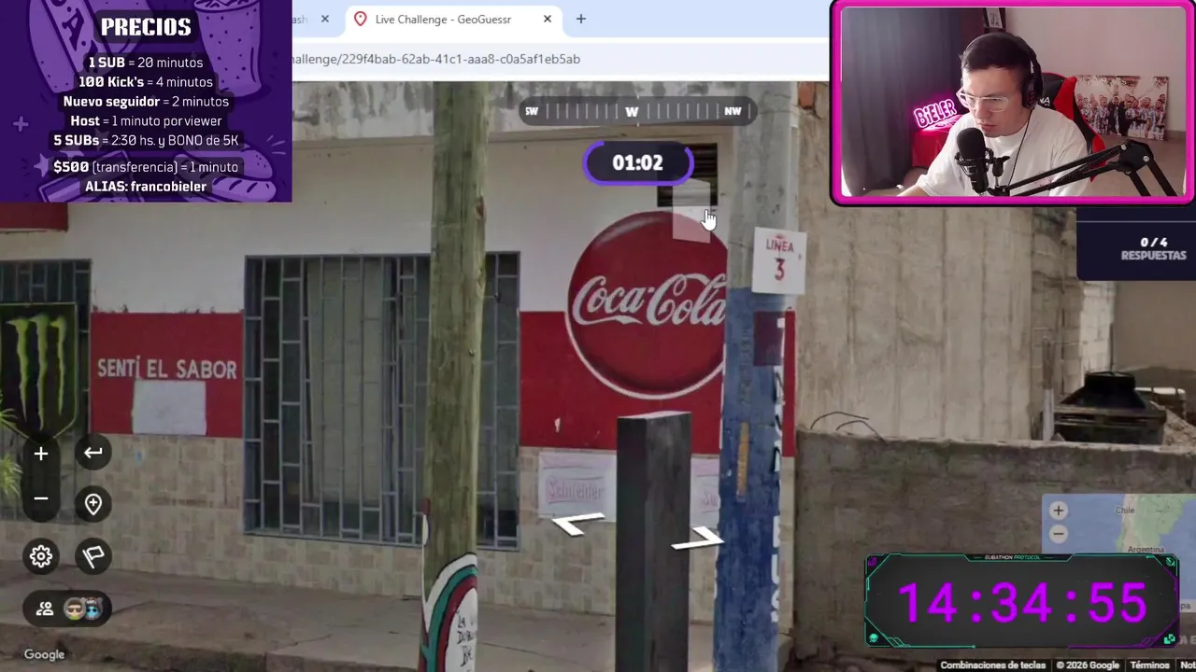
Task: Zoom out the street view with minus button
Action: pos(41,498)
